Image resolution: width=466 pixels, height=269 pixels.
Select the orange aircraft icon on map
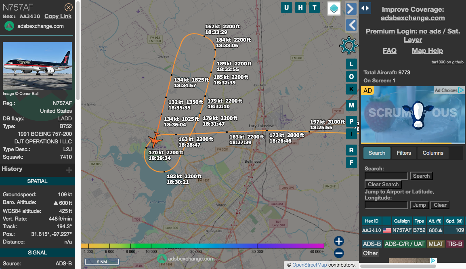tap(155, 140)
